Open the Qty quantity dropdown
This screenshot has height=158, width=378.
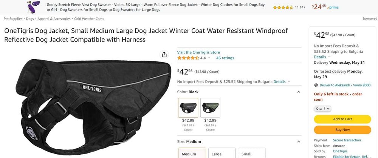coord(322,109)
